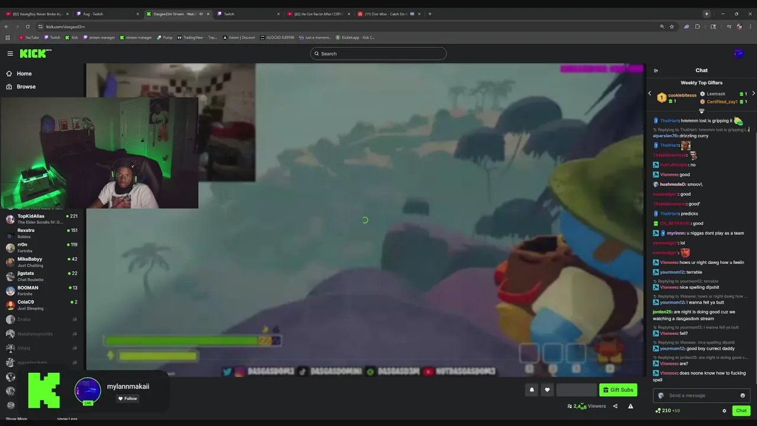The height and width of the screenshot is (426, 757).
Task: Open Kicklet.app bookmark
Action: [x=355, y=37]
